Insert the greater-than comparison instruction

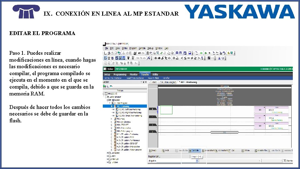point(199,58)
